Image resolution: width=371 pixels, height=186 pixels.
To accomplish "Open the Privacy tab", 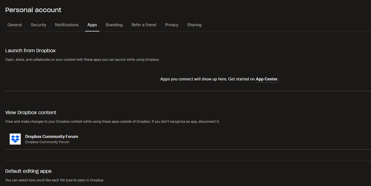I will [x=172, y=25].
